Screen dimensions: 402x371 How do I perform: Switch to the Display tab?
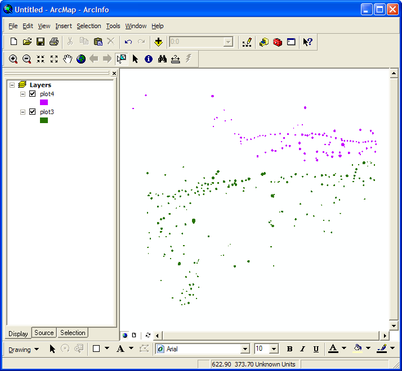tap(18, 333)
